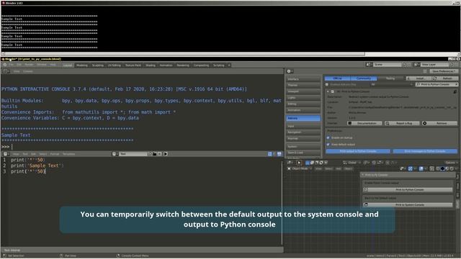Toggle the Print to Python Console add-on checkbox
This screenshot has width=461, height=259.
333,91
